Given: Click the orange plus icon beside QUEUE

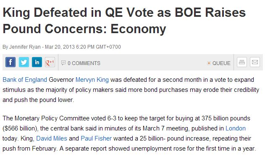Looking at the screenshot, I should [209, 63].
